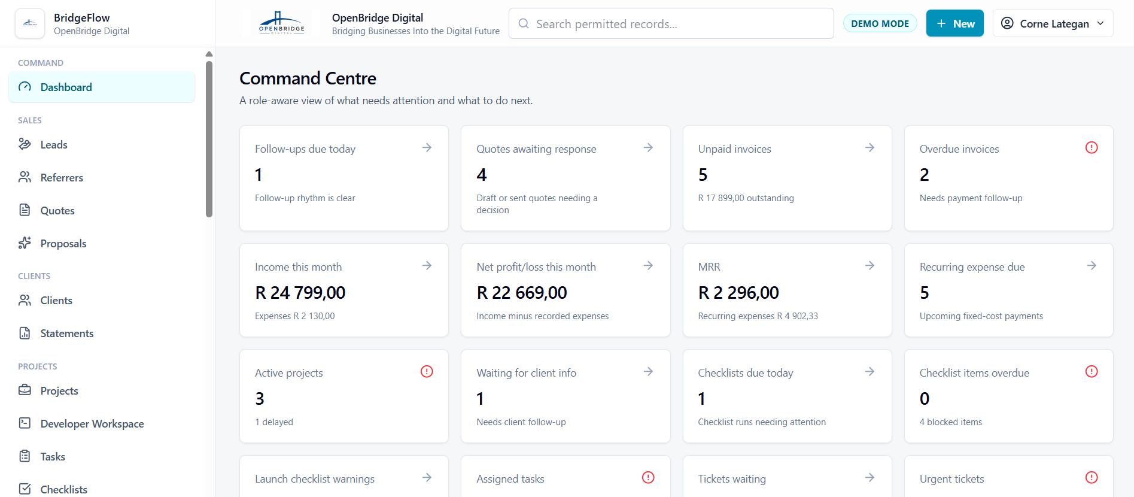Click the Referrers people icon
Screen dimensions: 1134x497
click(x=25, y=177)
